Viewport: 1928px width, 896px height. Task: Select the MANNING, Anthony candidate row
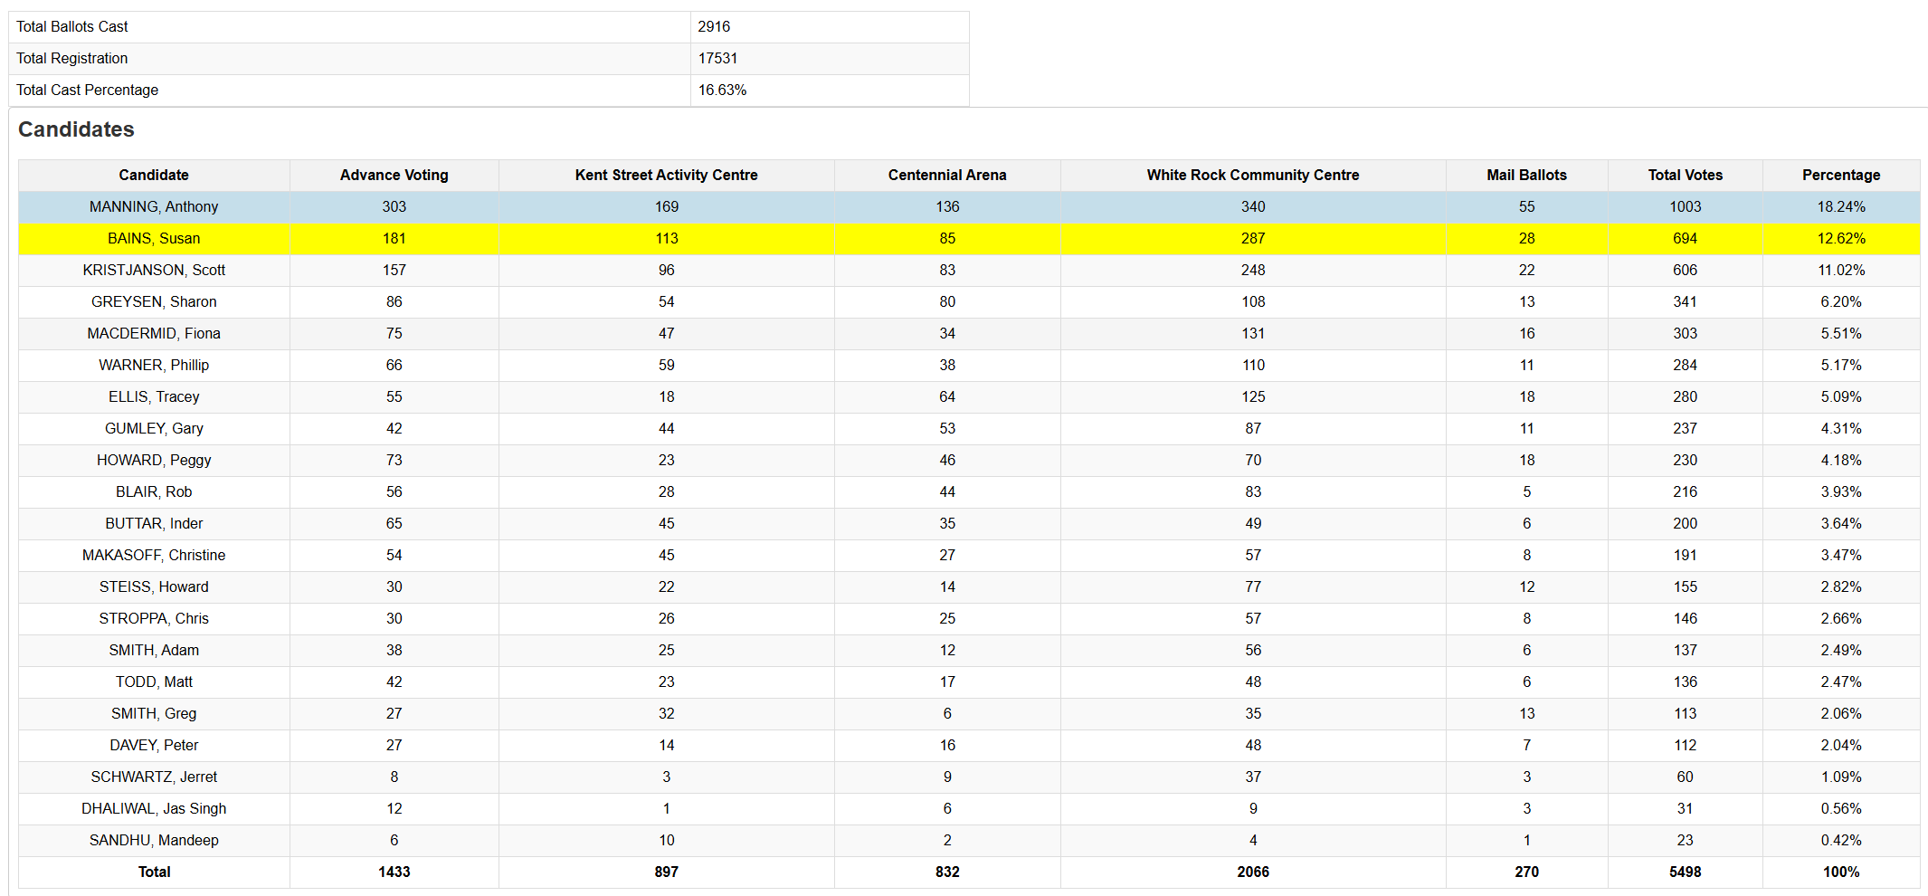click(154, 206)
